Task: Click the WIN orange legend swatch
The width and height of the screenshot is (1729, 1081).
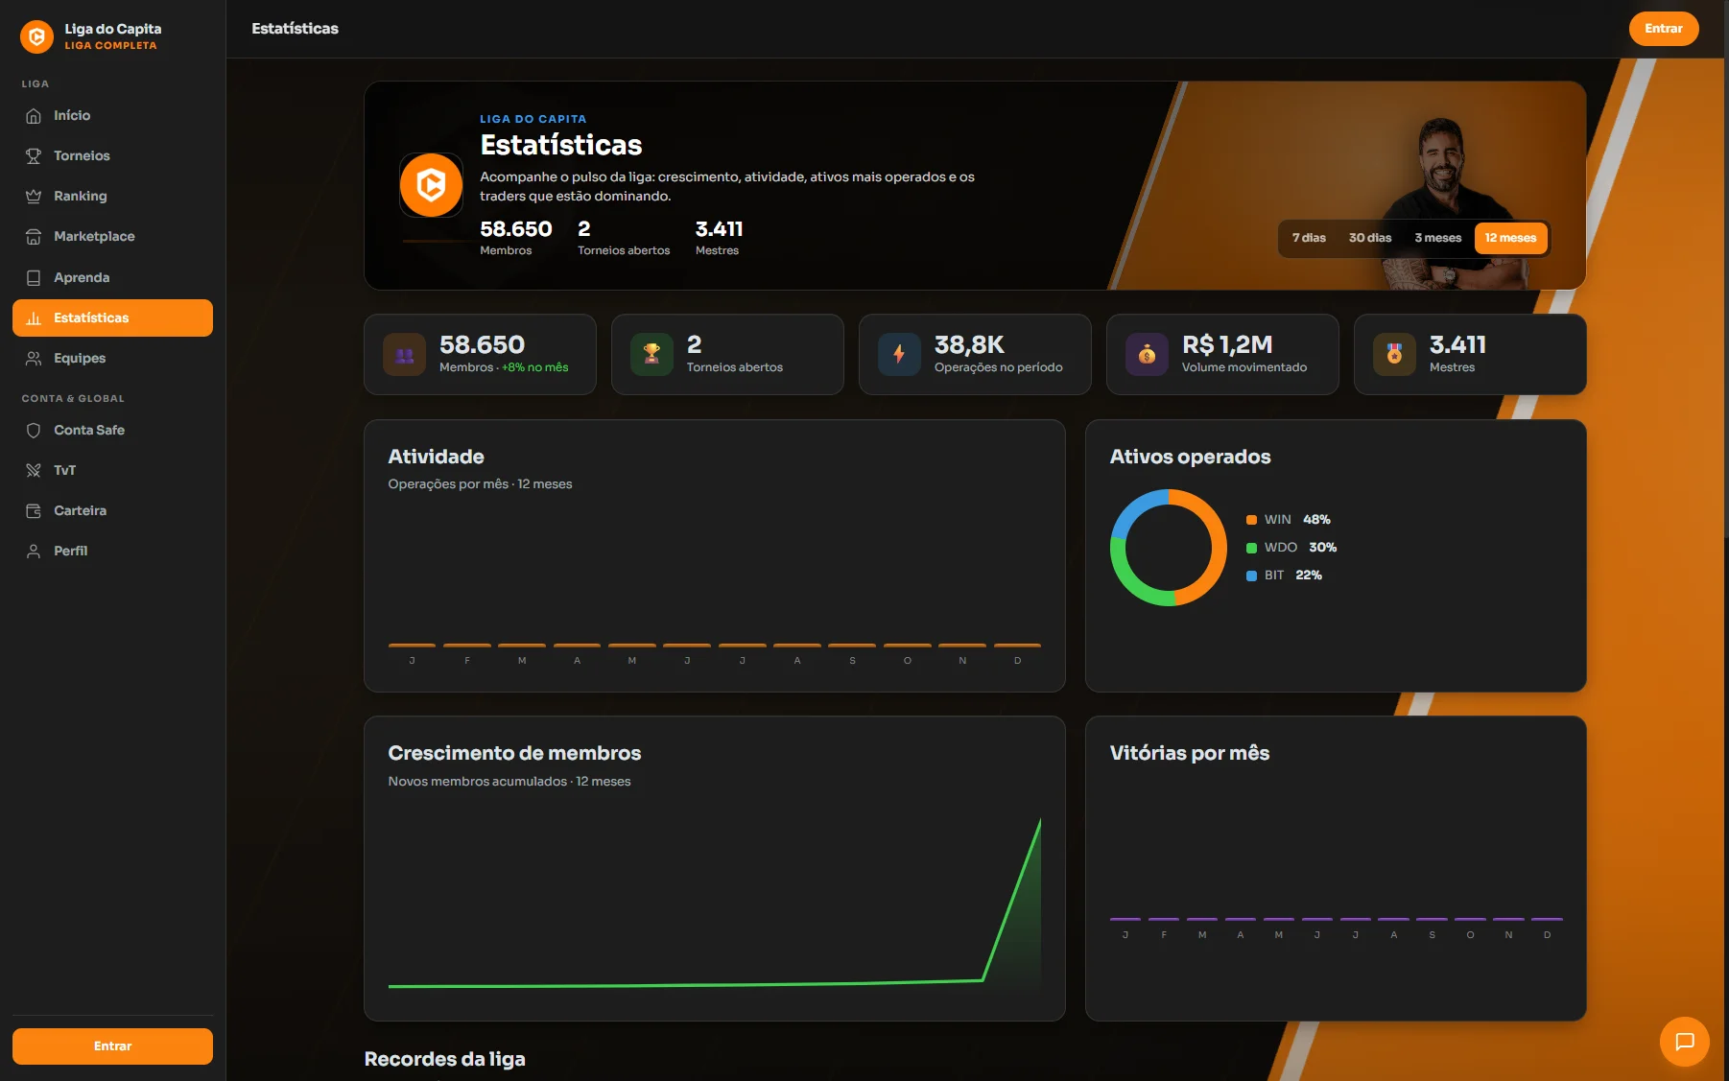Action: click(1251, 520)
